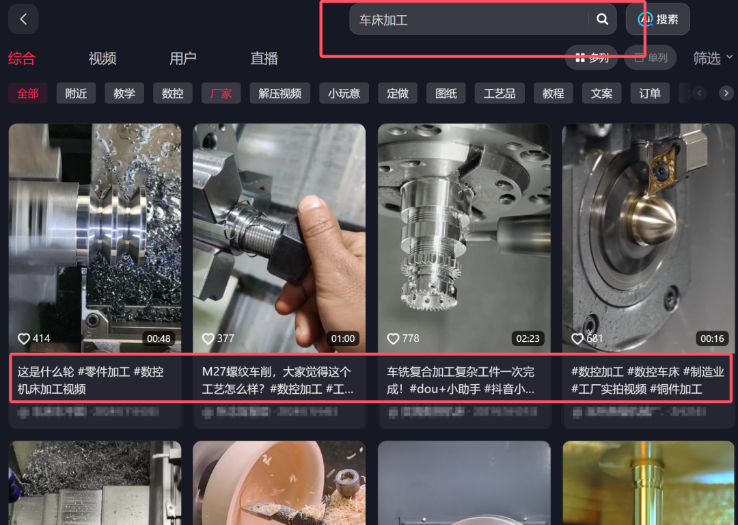
Task: Open the golden shaft video thumbnail
Action: [648, 483]
